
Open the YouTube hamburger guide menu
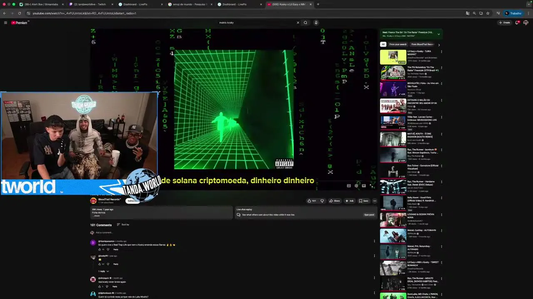[x=5, y=23]
